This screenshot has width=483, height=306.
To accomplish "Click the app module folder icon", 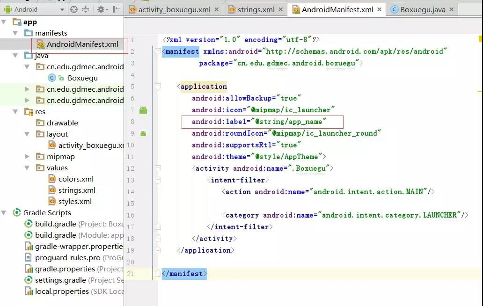I will 17,22.
